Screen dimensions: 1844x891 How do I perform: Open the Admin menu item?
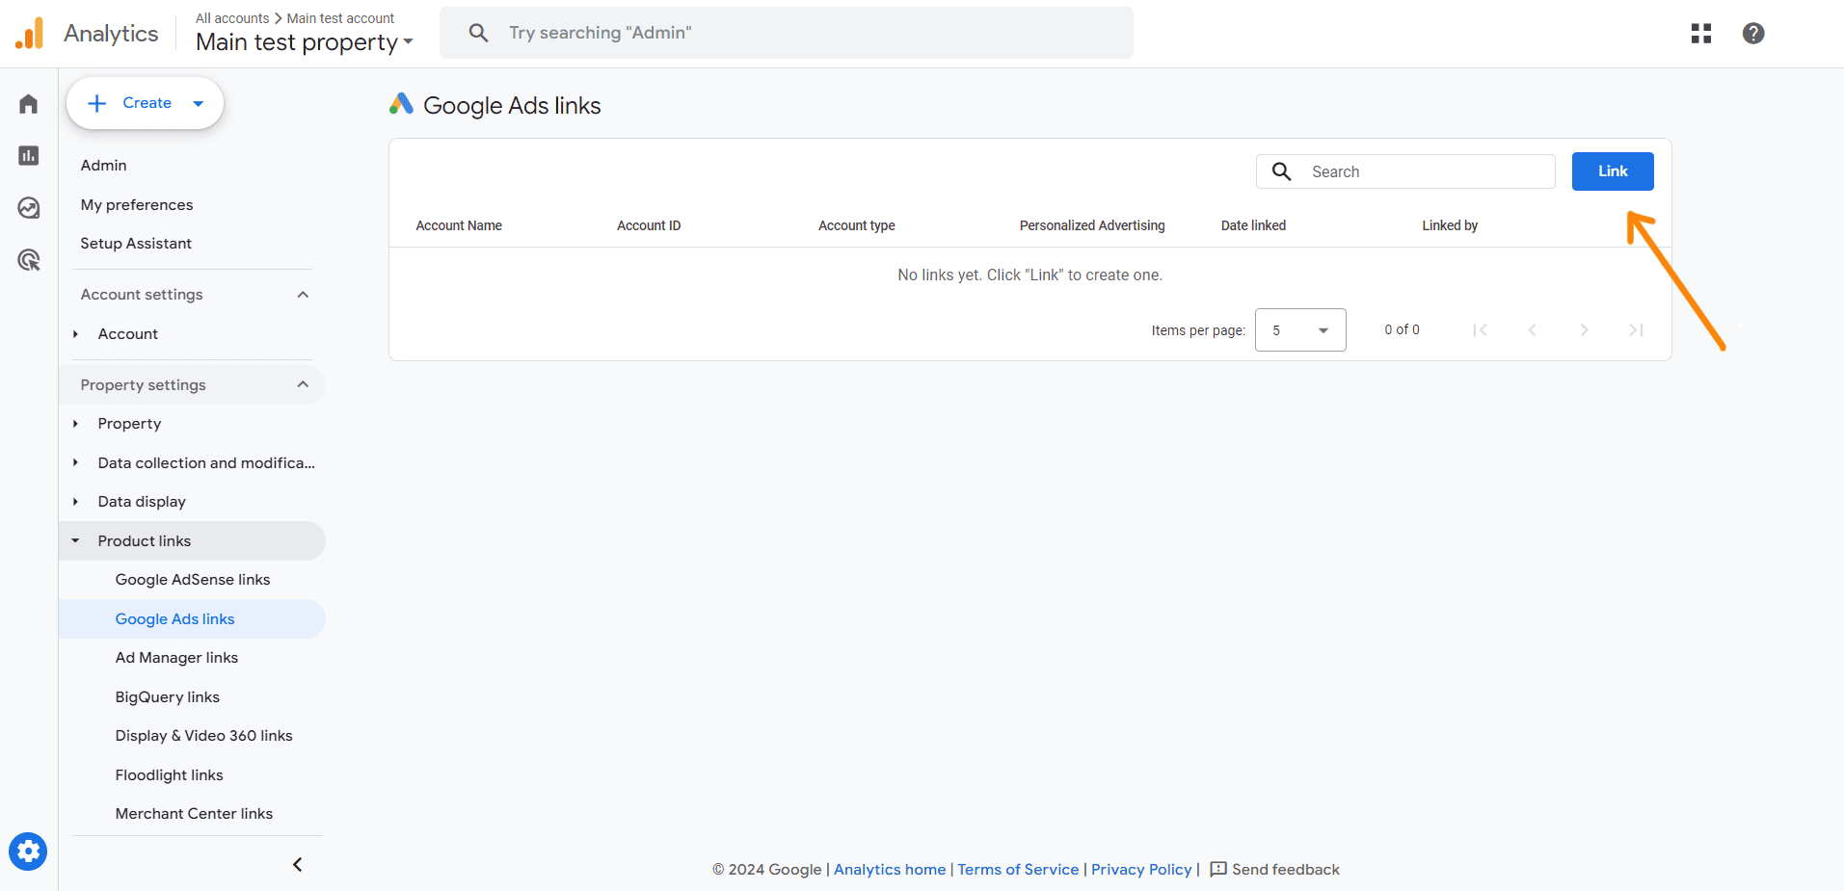point(104,166)
